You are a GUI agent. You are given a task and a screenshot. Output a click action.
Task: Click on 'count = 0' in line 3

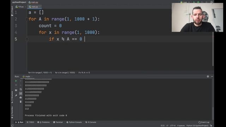tap(50, 26)
